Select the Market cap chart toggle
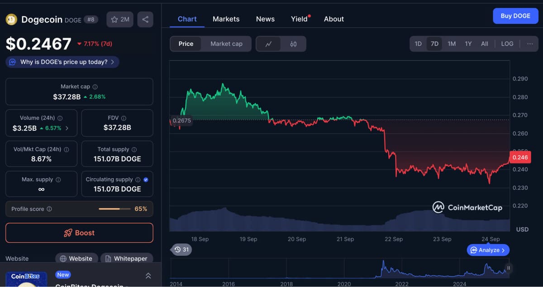543x287 pixels. click(x=226, y=44)
